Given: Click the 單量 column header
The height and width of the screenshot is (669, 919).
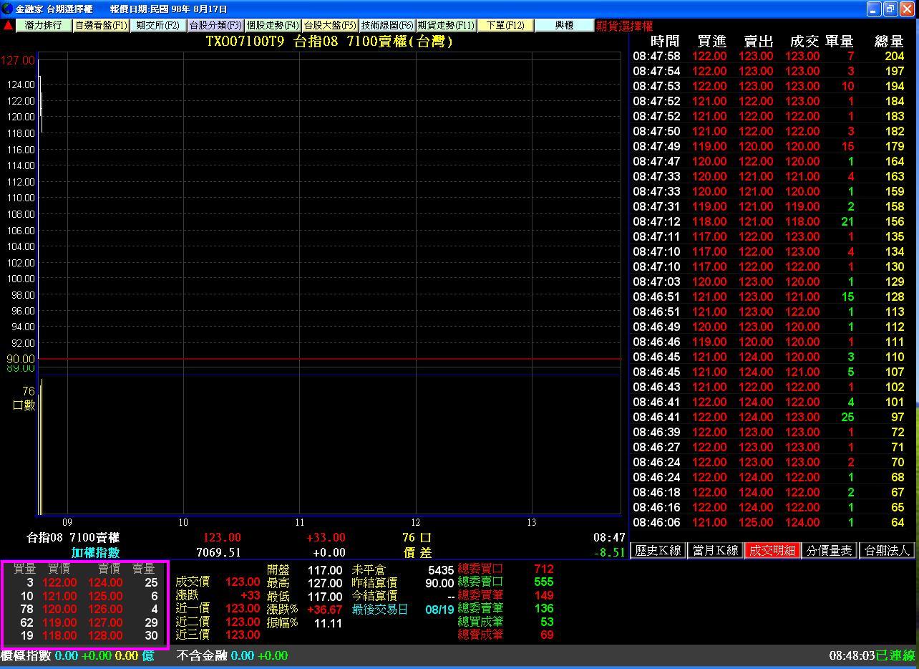Looking at the screenshot, I should pos(839,42).
